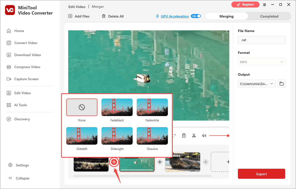Switch to the Merging tab
Viewport: 296px width, 189px height.
(x=226, y=16)
